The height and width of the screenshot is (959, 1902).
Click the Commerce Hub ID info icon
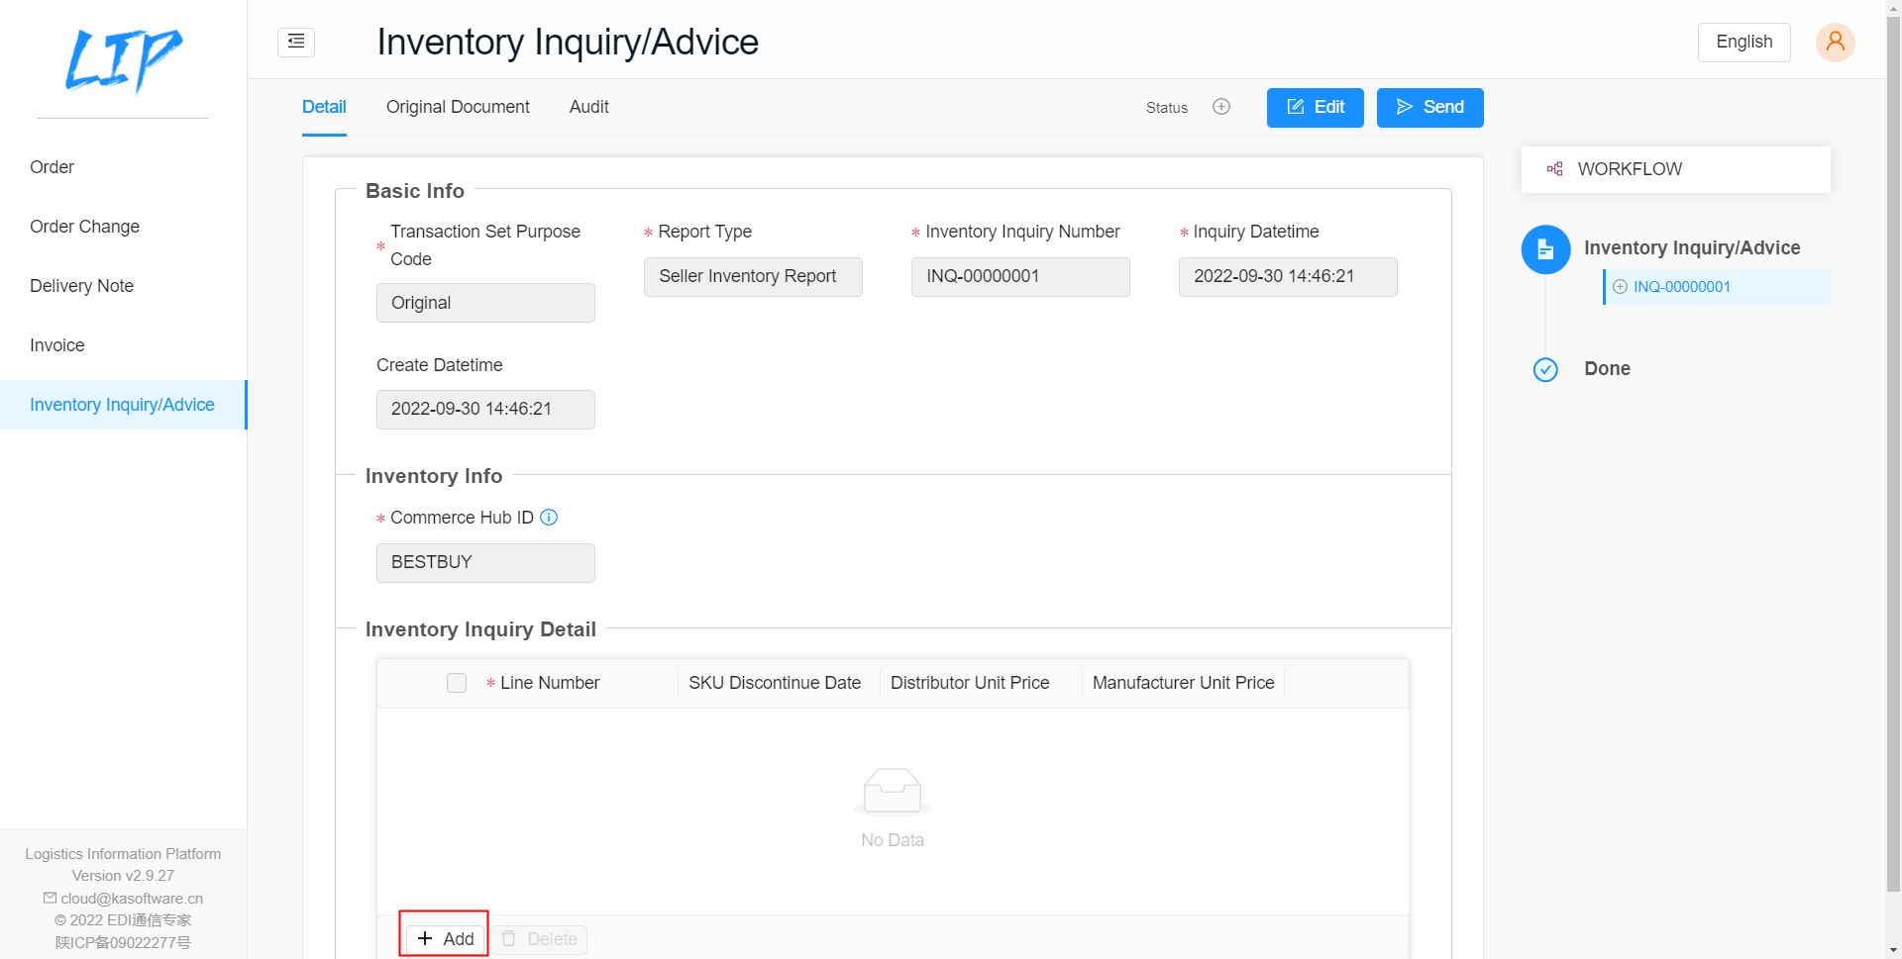pyautogui.click(x=549, y=517)
